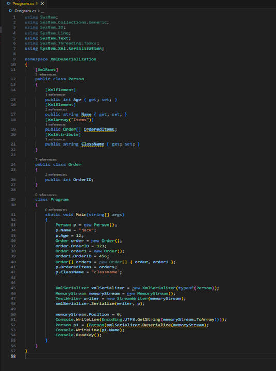
Task: Click Program.cs in the breadcrumb path
Action: pos(25,11)
